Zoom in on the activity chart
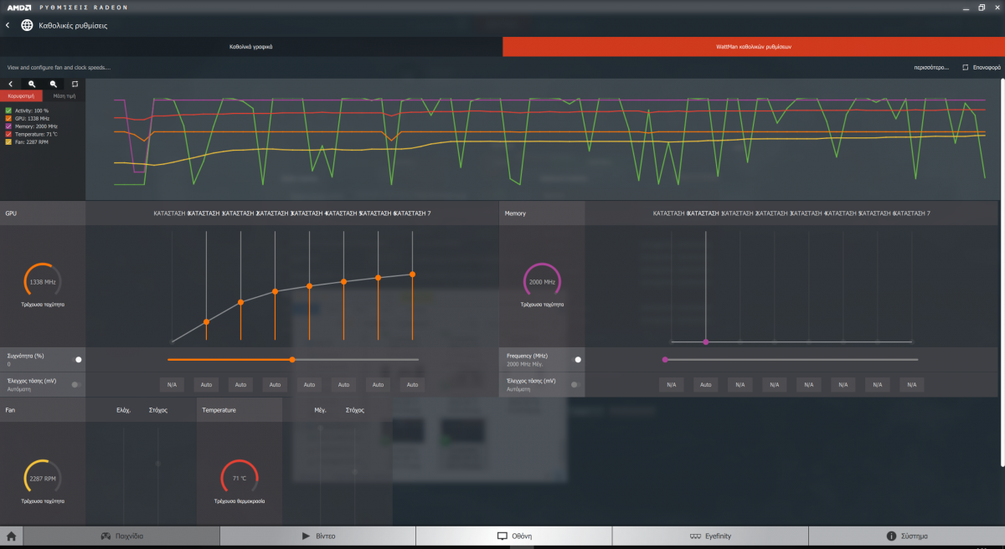1005x549 pixels. click(32, 84)
